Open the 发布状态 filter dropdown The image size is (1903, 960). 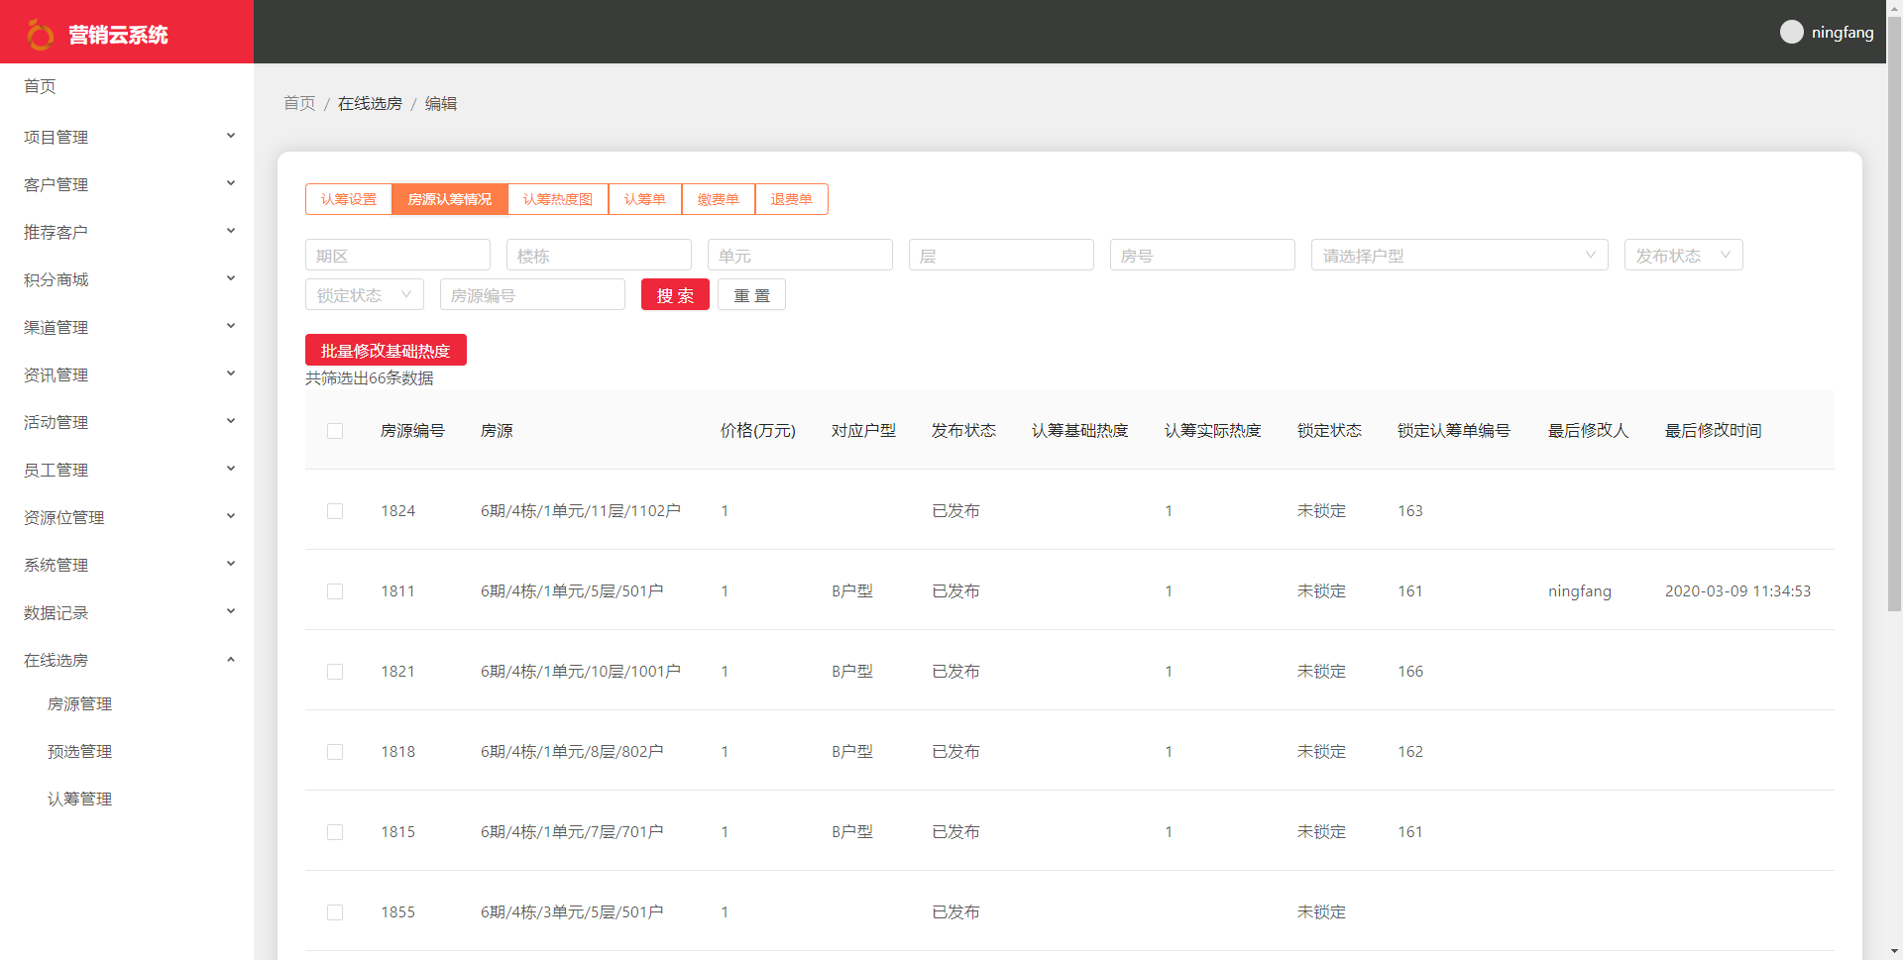click(x=1683, y=256)
